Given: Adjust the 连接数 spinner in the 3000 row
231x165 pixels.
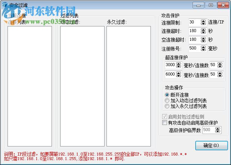Looking at the screenshot, I should coord(220,65).
